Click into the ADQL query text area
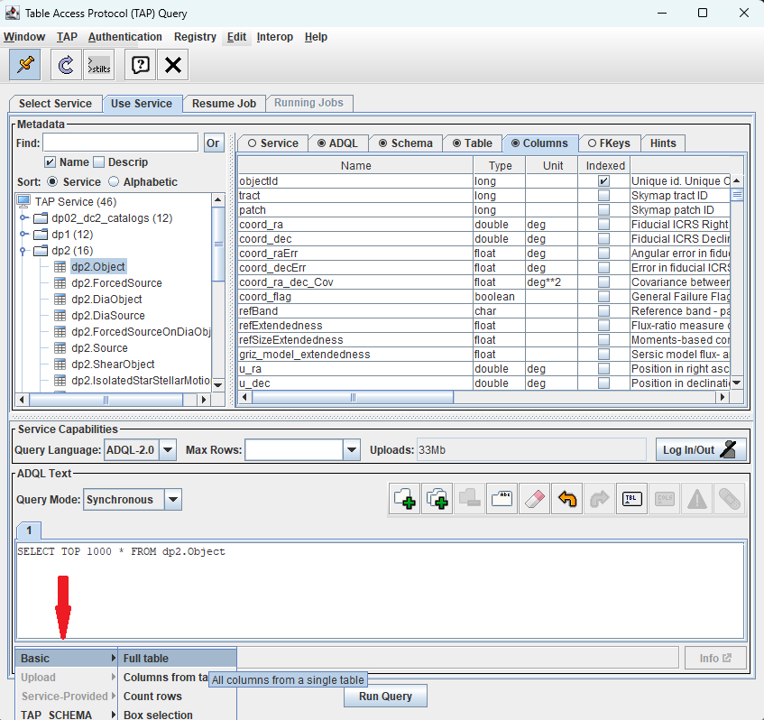Screen dimensions: 764x720 pos(380,590)
